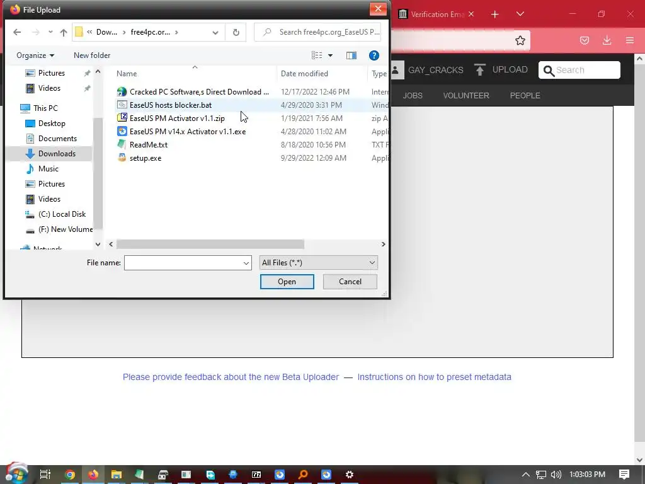
Task: Click search box in file dialog
Action: [x=317, y=32]
